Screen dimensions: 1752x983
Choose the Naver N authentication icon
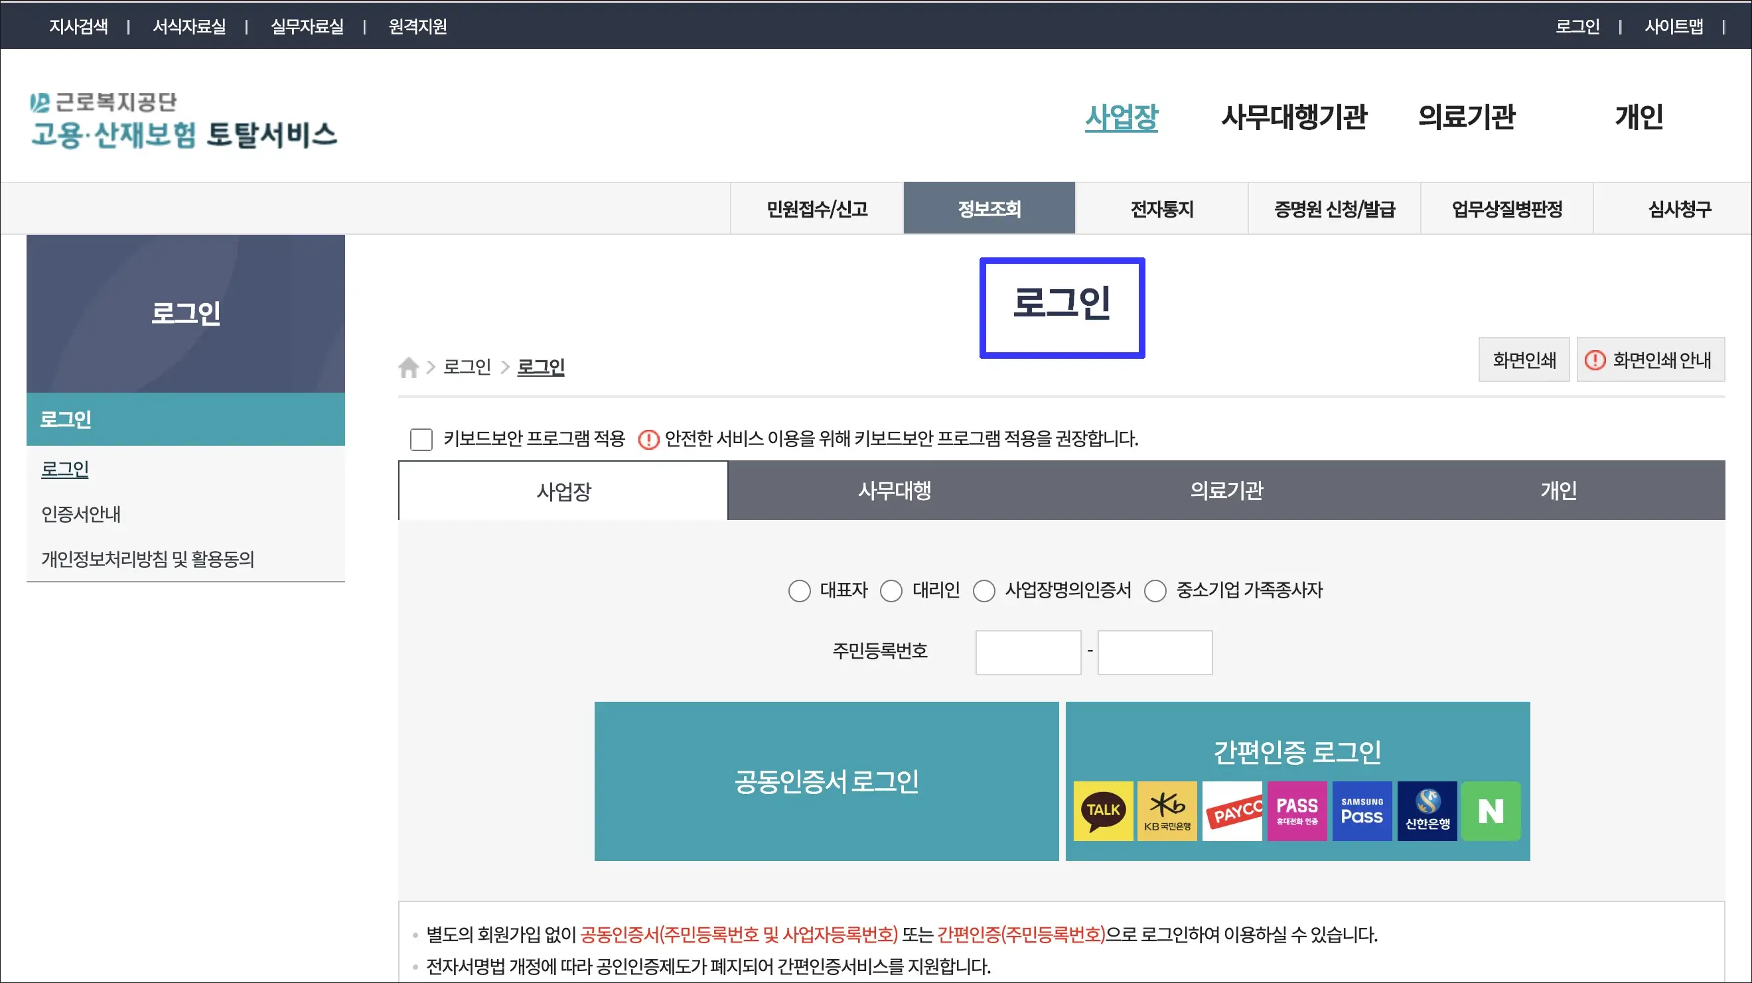click(x=1491, y=811)
